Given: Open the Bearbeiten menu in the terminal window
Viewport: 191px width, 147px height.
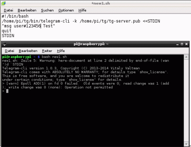Looking at the screenshot, I should tap(28, 51).
